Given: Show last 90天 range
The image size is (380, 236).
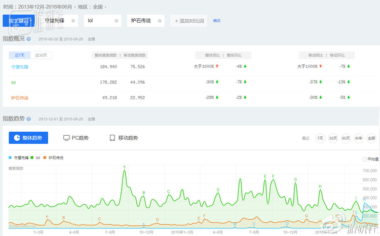Looking at the screenshot, I should (x=346, y=138).
